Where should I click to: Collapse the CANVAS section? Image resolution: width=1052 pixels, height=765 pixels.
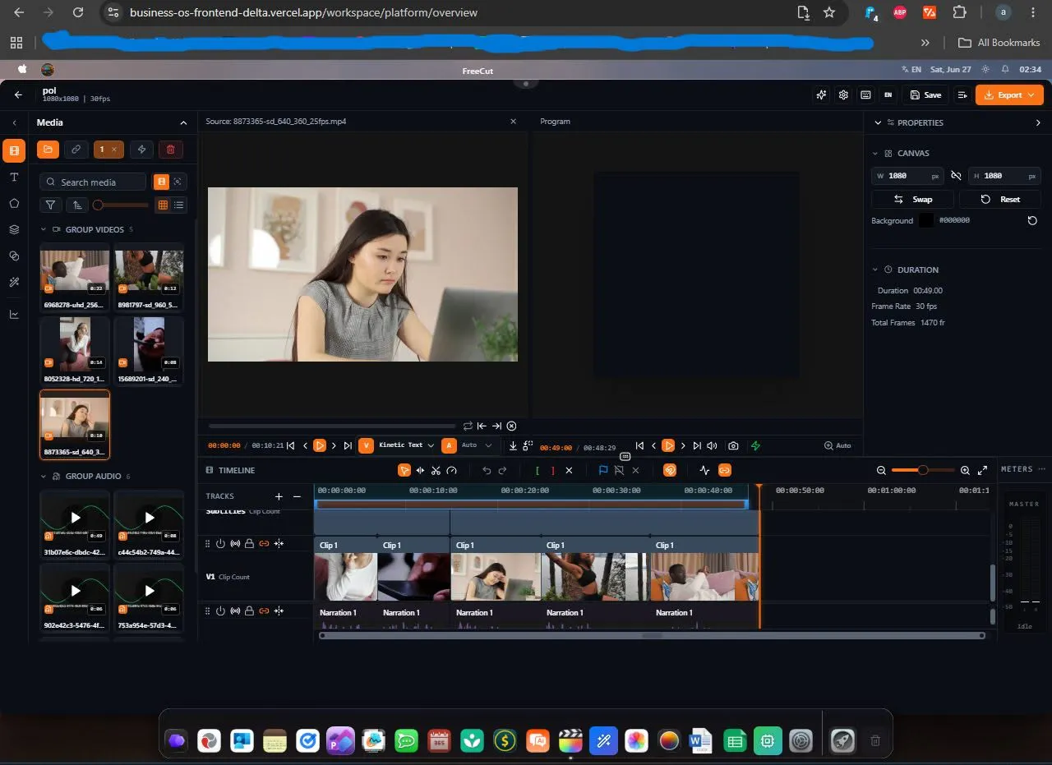coord(875,153)
